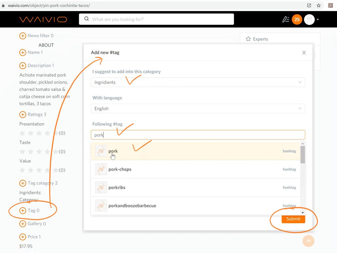Viewport: 337px width, 253px height.
Task: Click the WAIVIO logo
Action: click(x=43, y=19)
